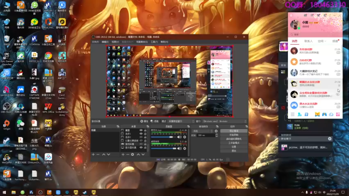349x196 pixels.
Task: Open source properties gear in the Sources panel footer
Action: click(133, 155)
